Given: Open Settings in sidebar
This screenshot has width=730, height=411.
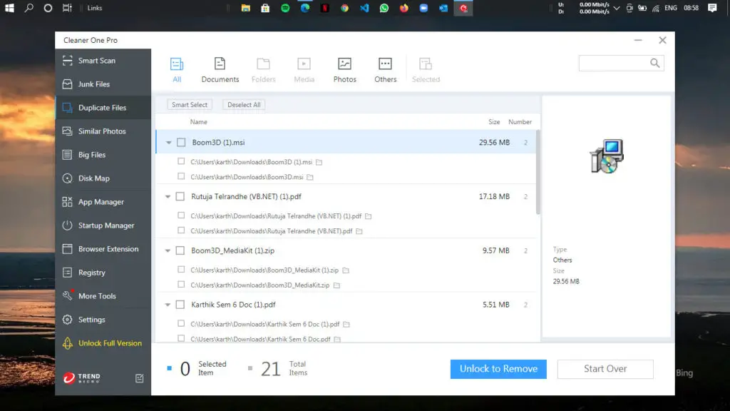Looking at the screenshot, I should (103, 320).
